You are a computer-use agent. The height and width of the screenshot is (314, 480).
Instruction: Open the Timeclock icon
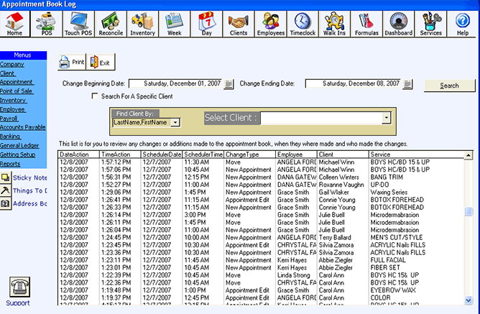click(303, 24)
